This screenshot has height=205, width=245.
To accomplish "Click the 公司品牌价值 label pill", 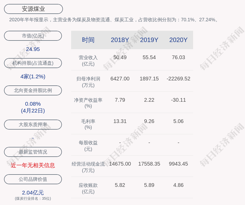I will (33, 179).
